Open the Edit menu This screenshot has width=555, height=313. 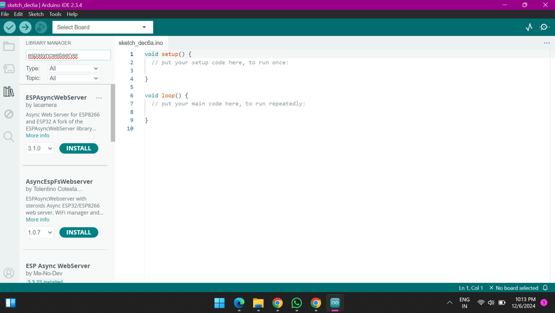[18, 14]
